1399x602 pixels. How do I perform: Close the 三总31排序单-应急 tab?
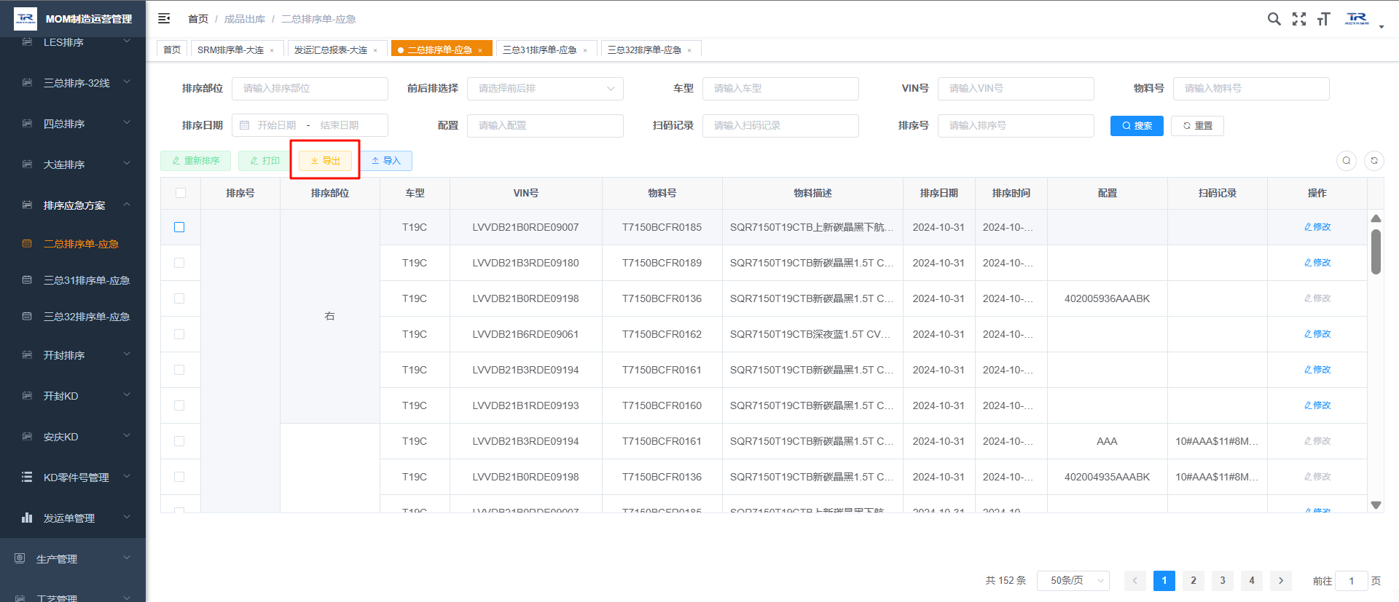click(585, 50)
